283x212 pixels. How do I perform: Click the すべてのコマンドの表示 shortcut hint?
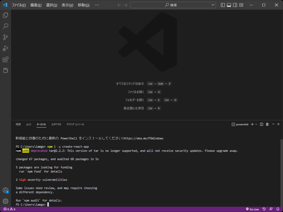[144, 84]
